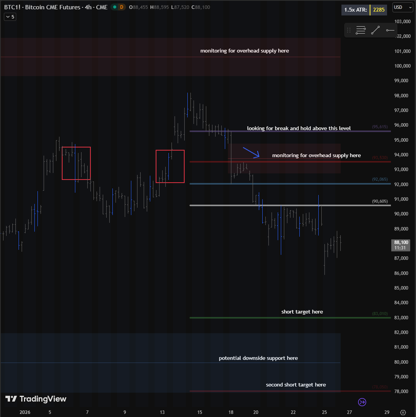Click the 29 date on time axis
Screen dimensions: 416x417
click(x=387, y=412)
